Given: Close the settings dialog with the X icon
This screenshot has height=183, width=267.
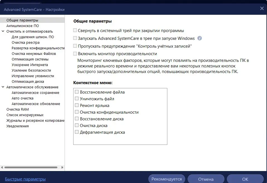Looking at the screenshot, I should coord(262,8).
